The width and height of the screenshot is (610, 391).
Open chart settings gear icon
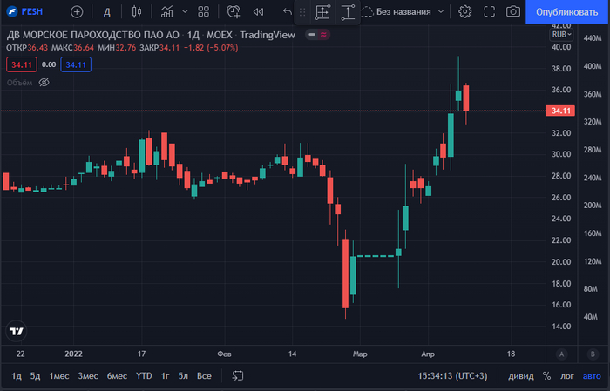pos(465,11)
